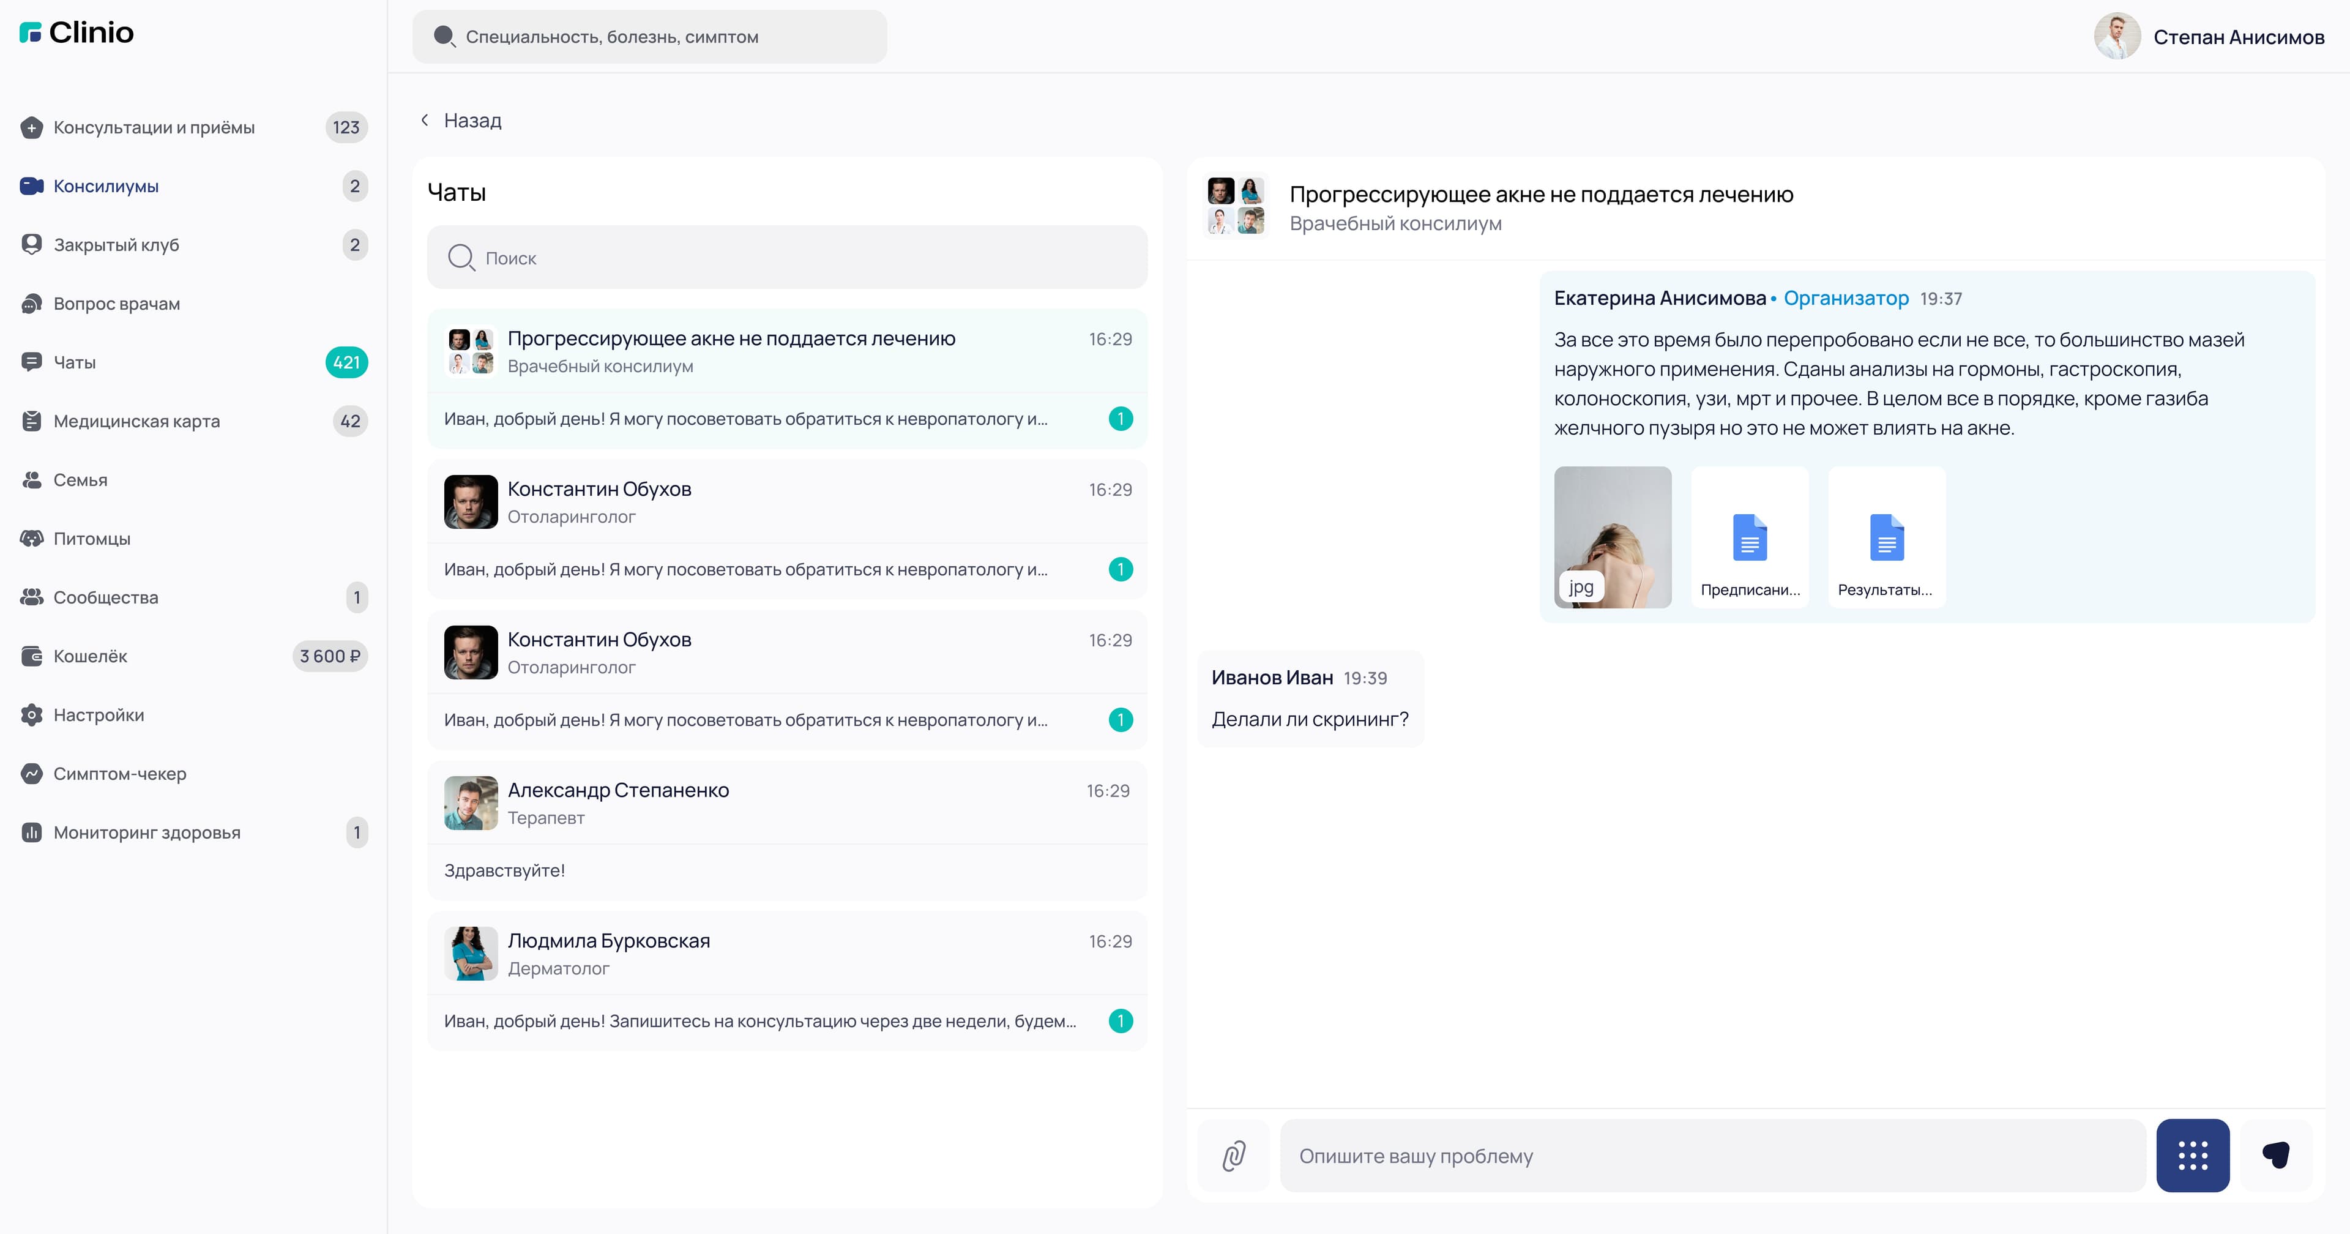The height and width of the screenshot is (1234, 2350).
Task: Open the Мониторинг здоровья chart icon
Action: pos(32,831)
